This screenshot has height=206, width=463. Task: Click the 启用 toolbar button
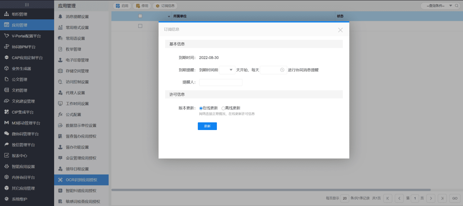coord(122,6)
